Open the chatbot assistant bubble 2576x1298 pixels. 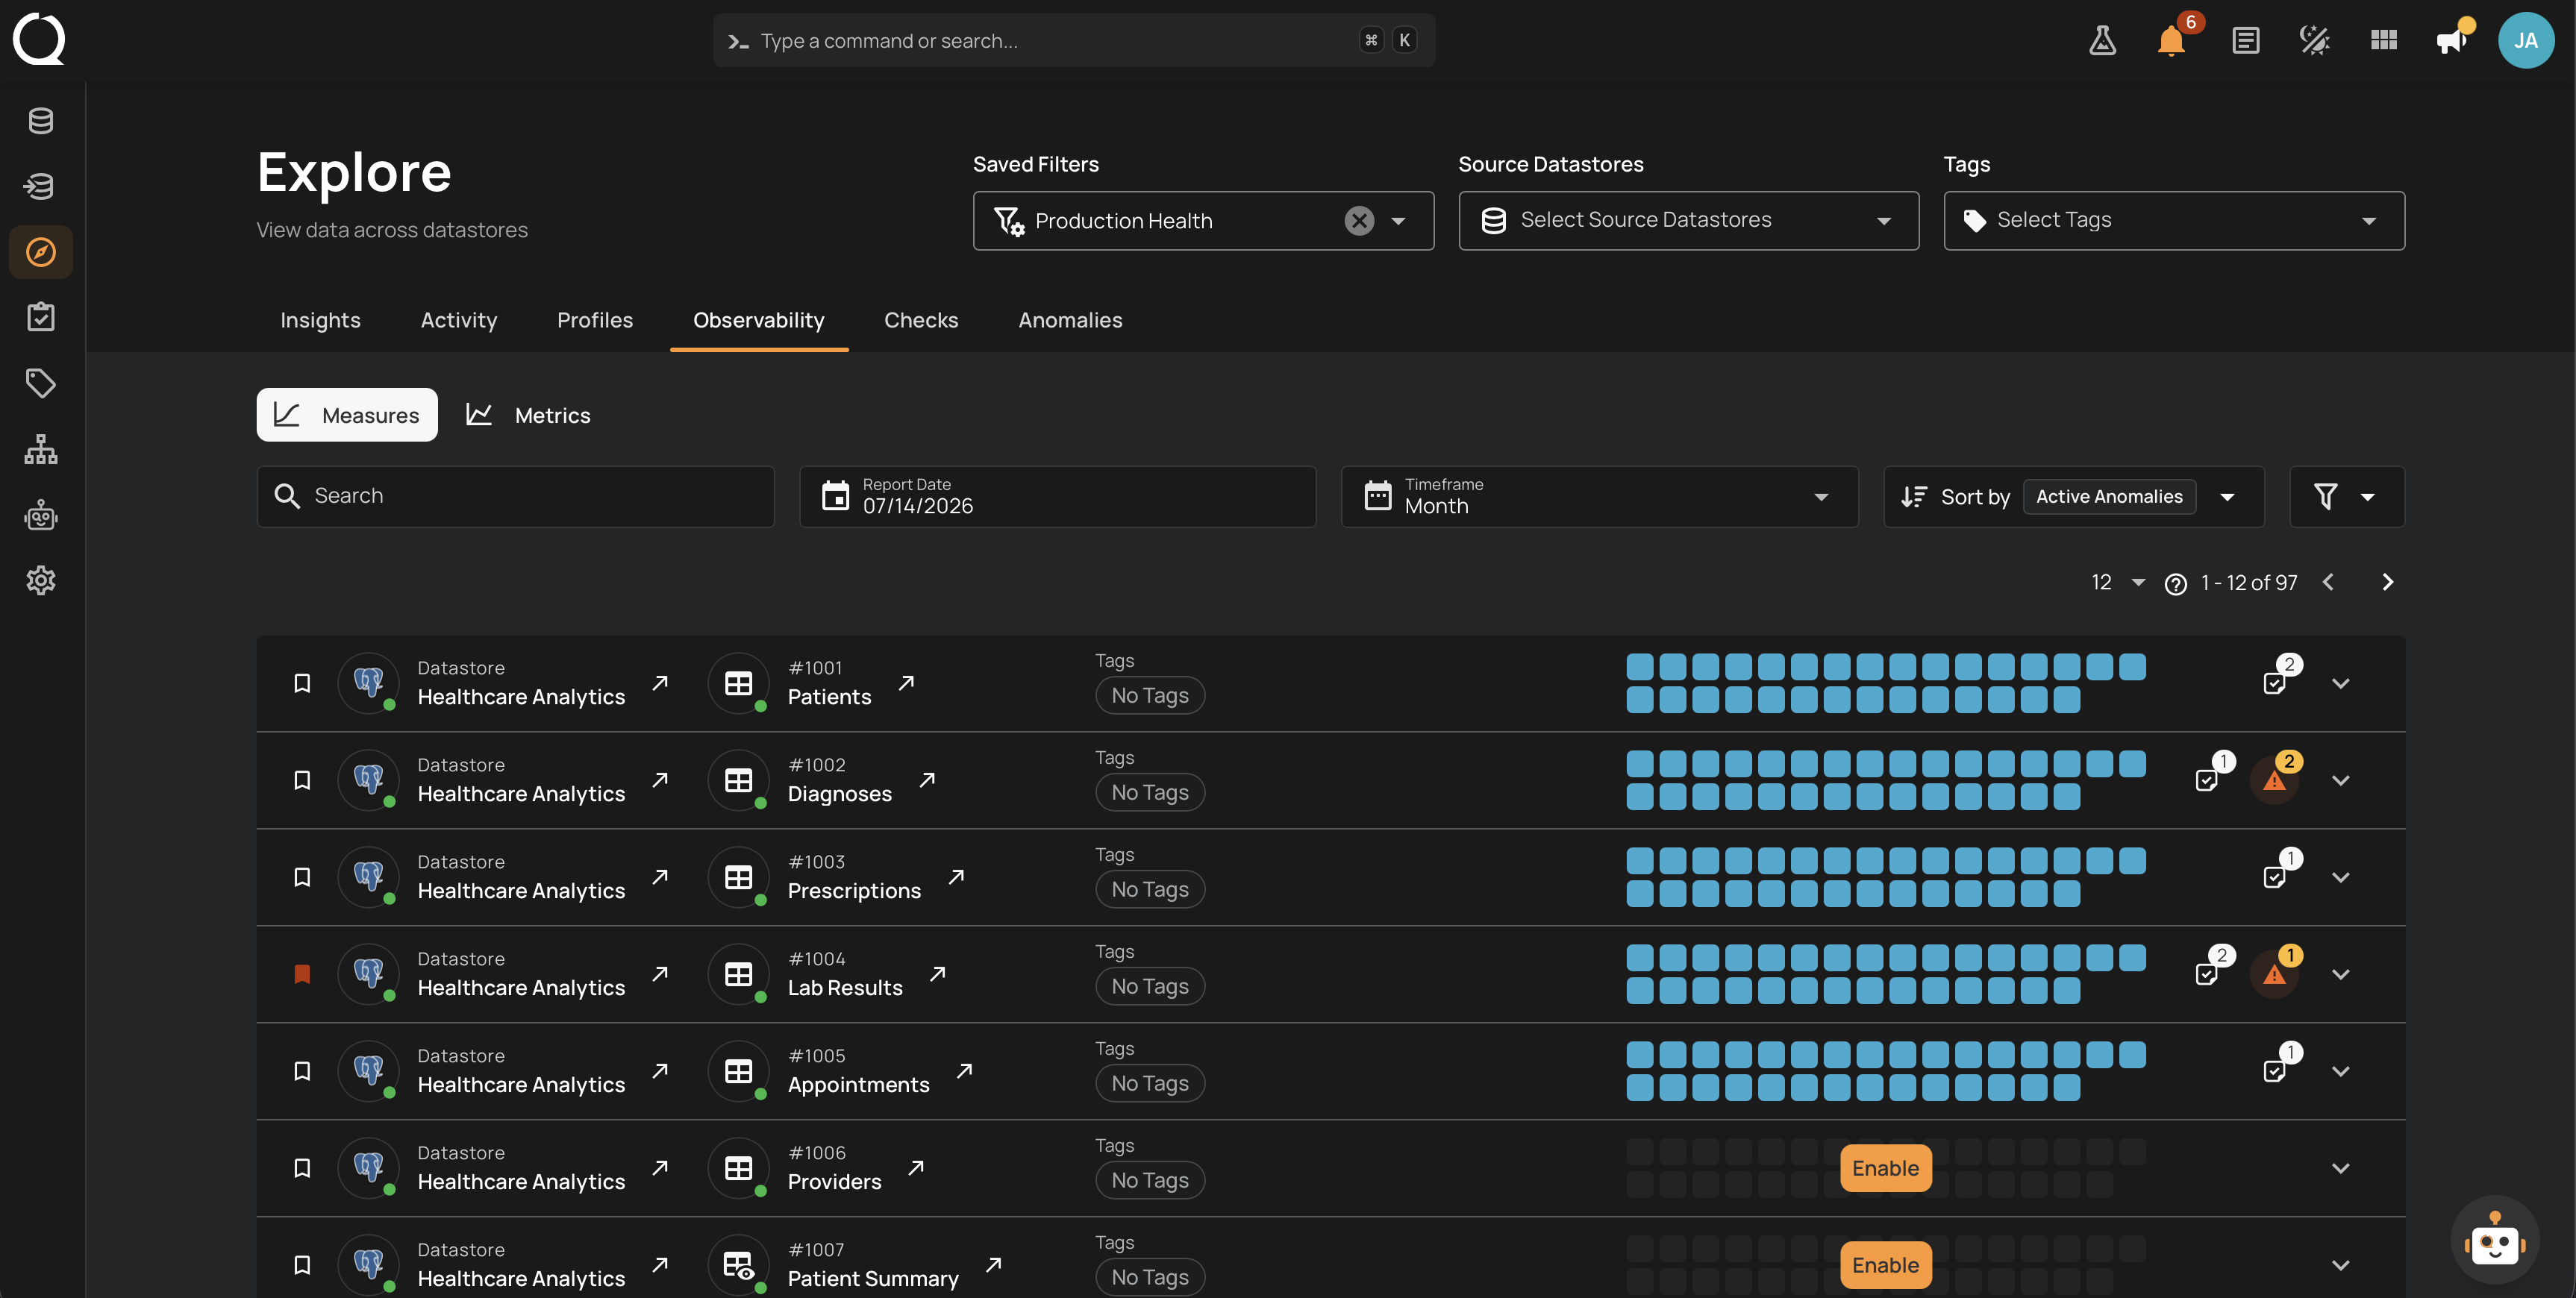[2494, 1240]
